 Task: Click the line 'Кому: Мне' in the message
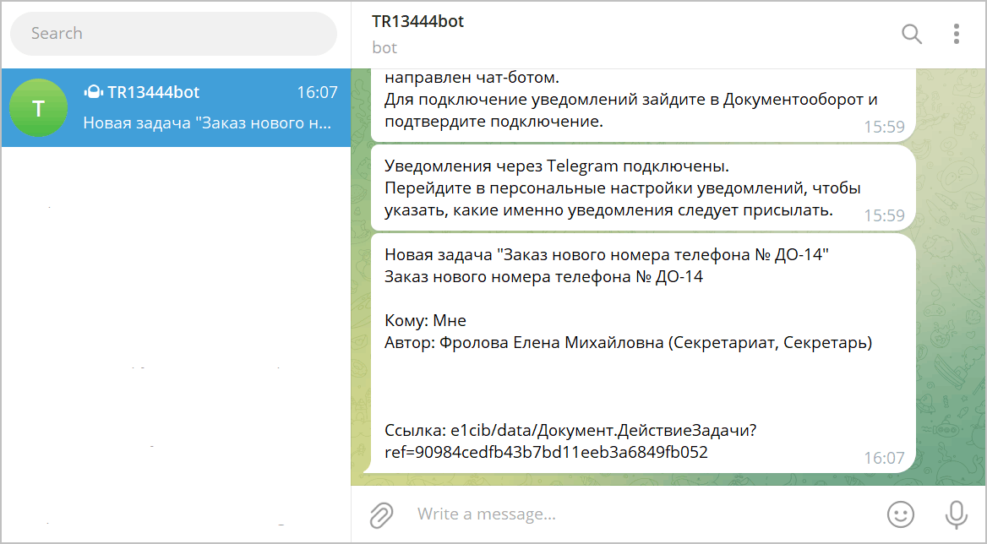[426, 321]
